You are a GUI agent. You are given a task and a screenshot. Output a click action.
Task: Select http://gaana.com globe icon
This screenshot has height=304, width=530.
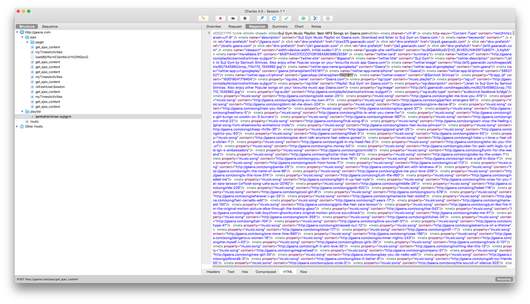click(22, 32)
